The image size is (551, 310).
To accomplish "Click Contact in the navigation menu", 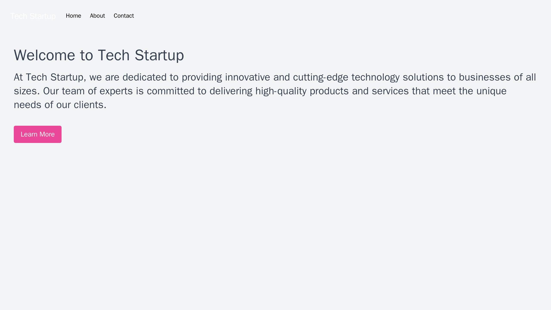I will coord(124,16).
